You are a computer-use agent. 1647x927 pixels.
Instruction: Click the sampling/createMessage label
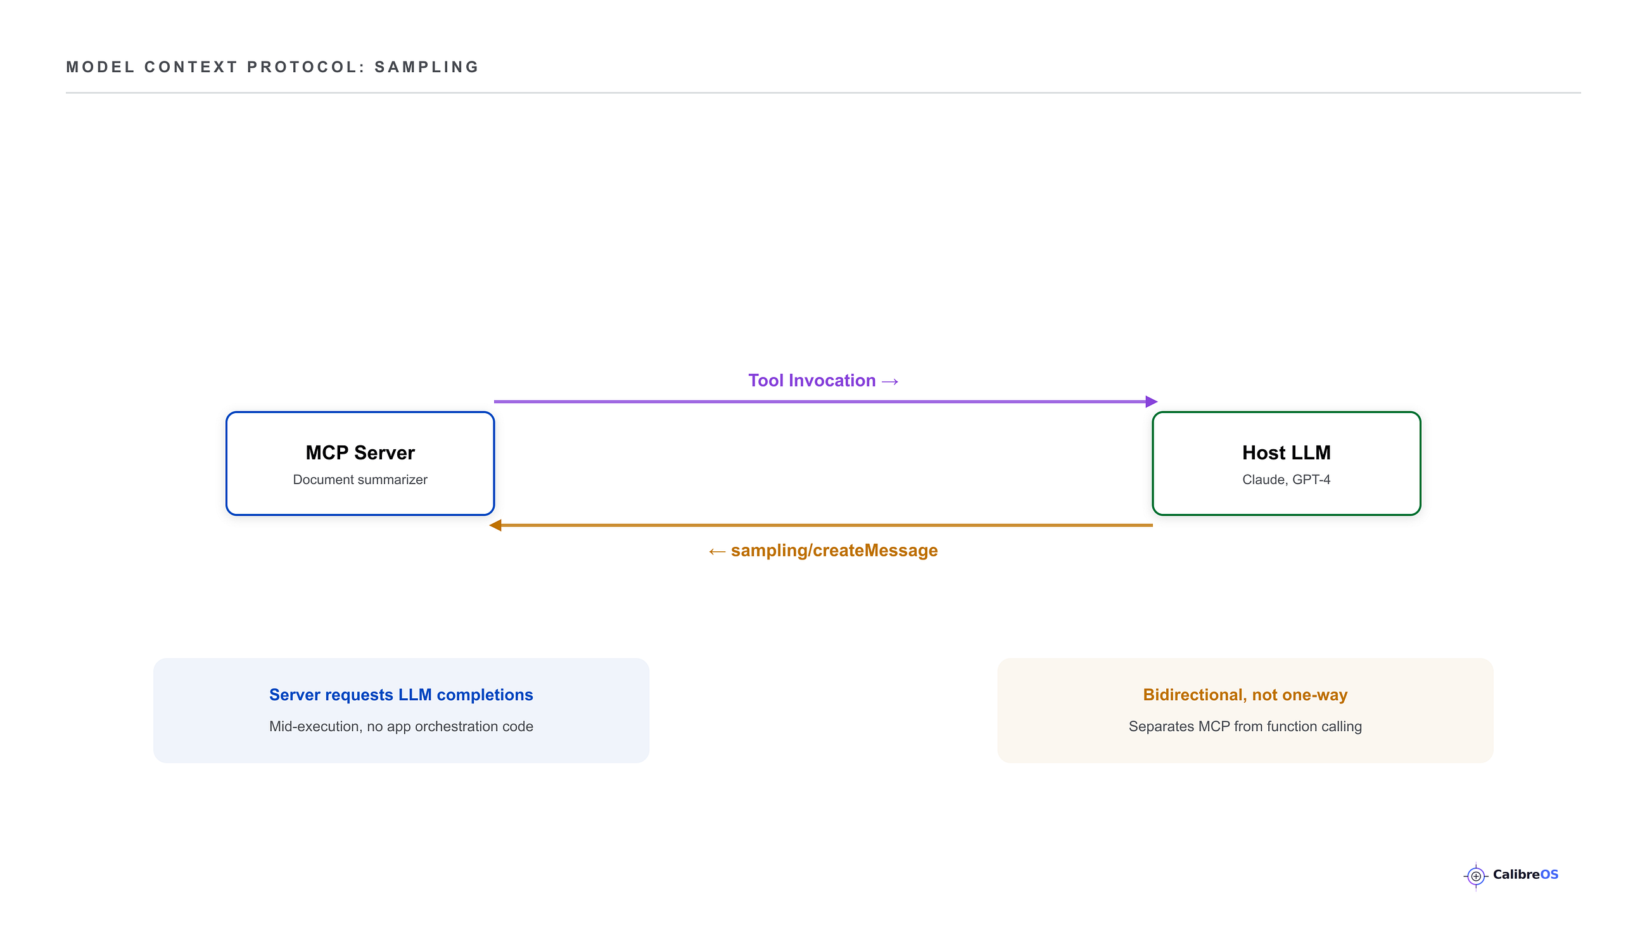click(x=823, y=551)
